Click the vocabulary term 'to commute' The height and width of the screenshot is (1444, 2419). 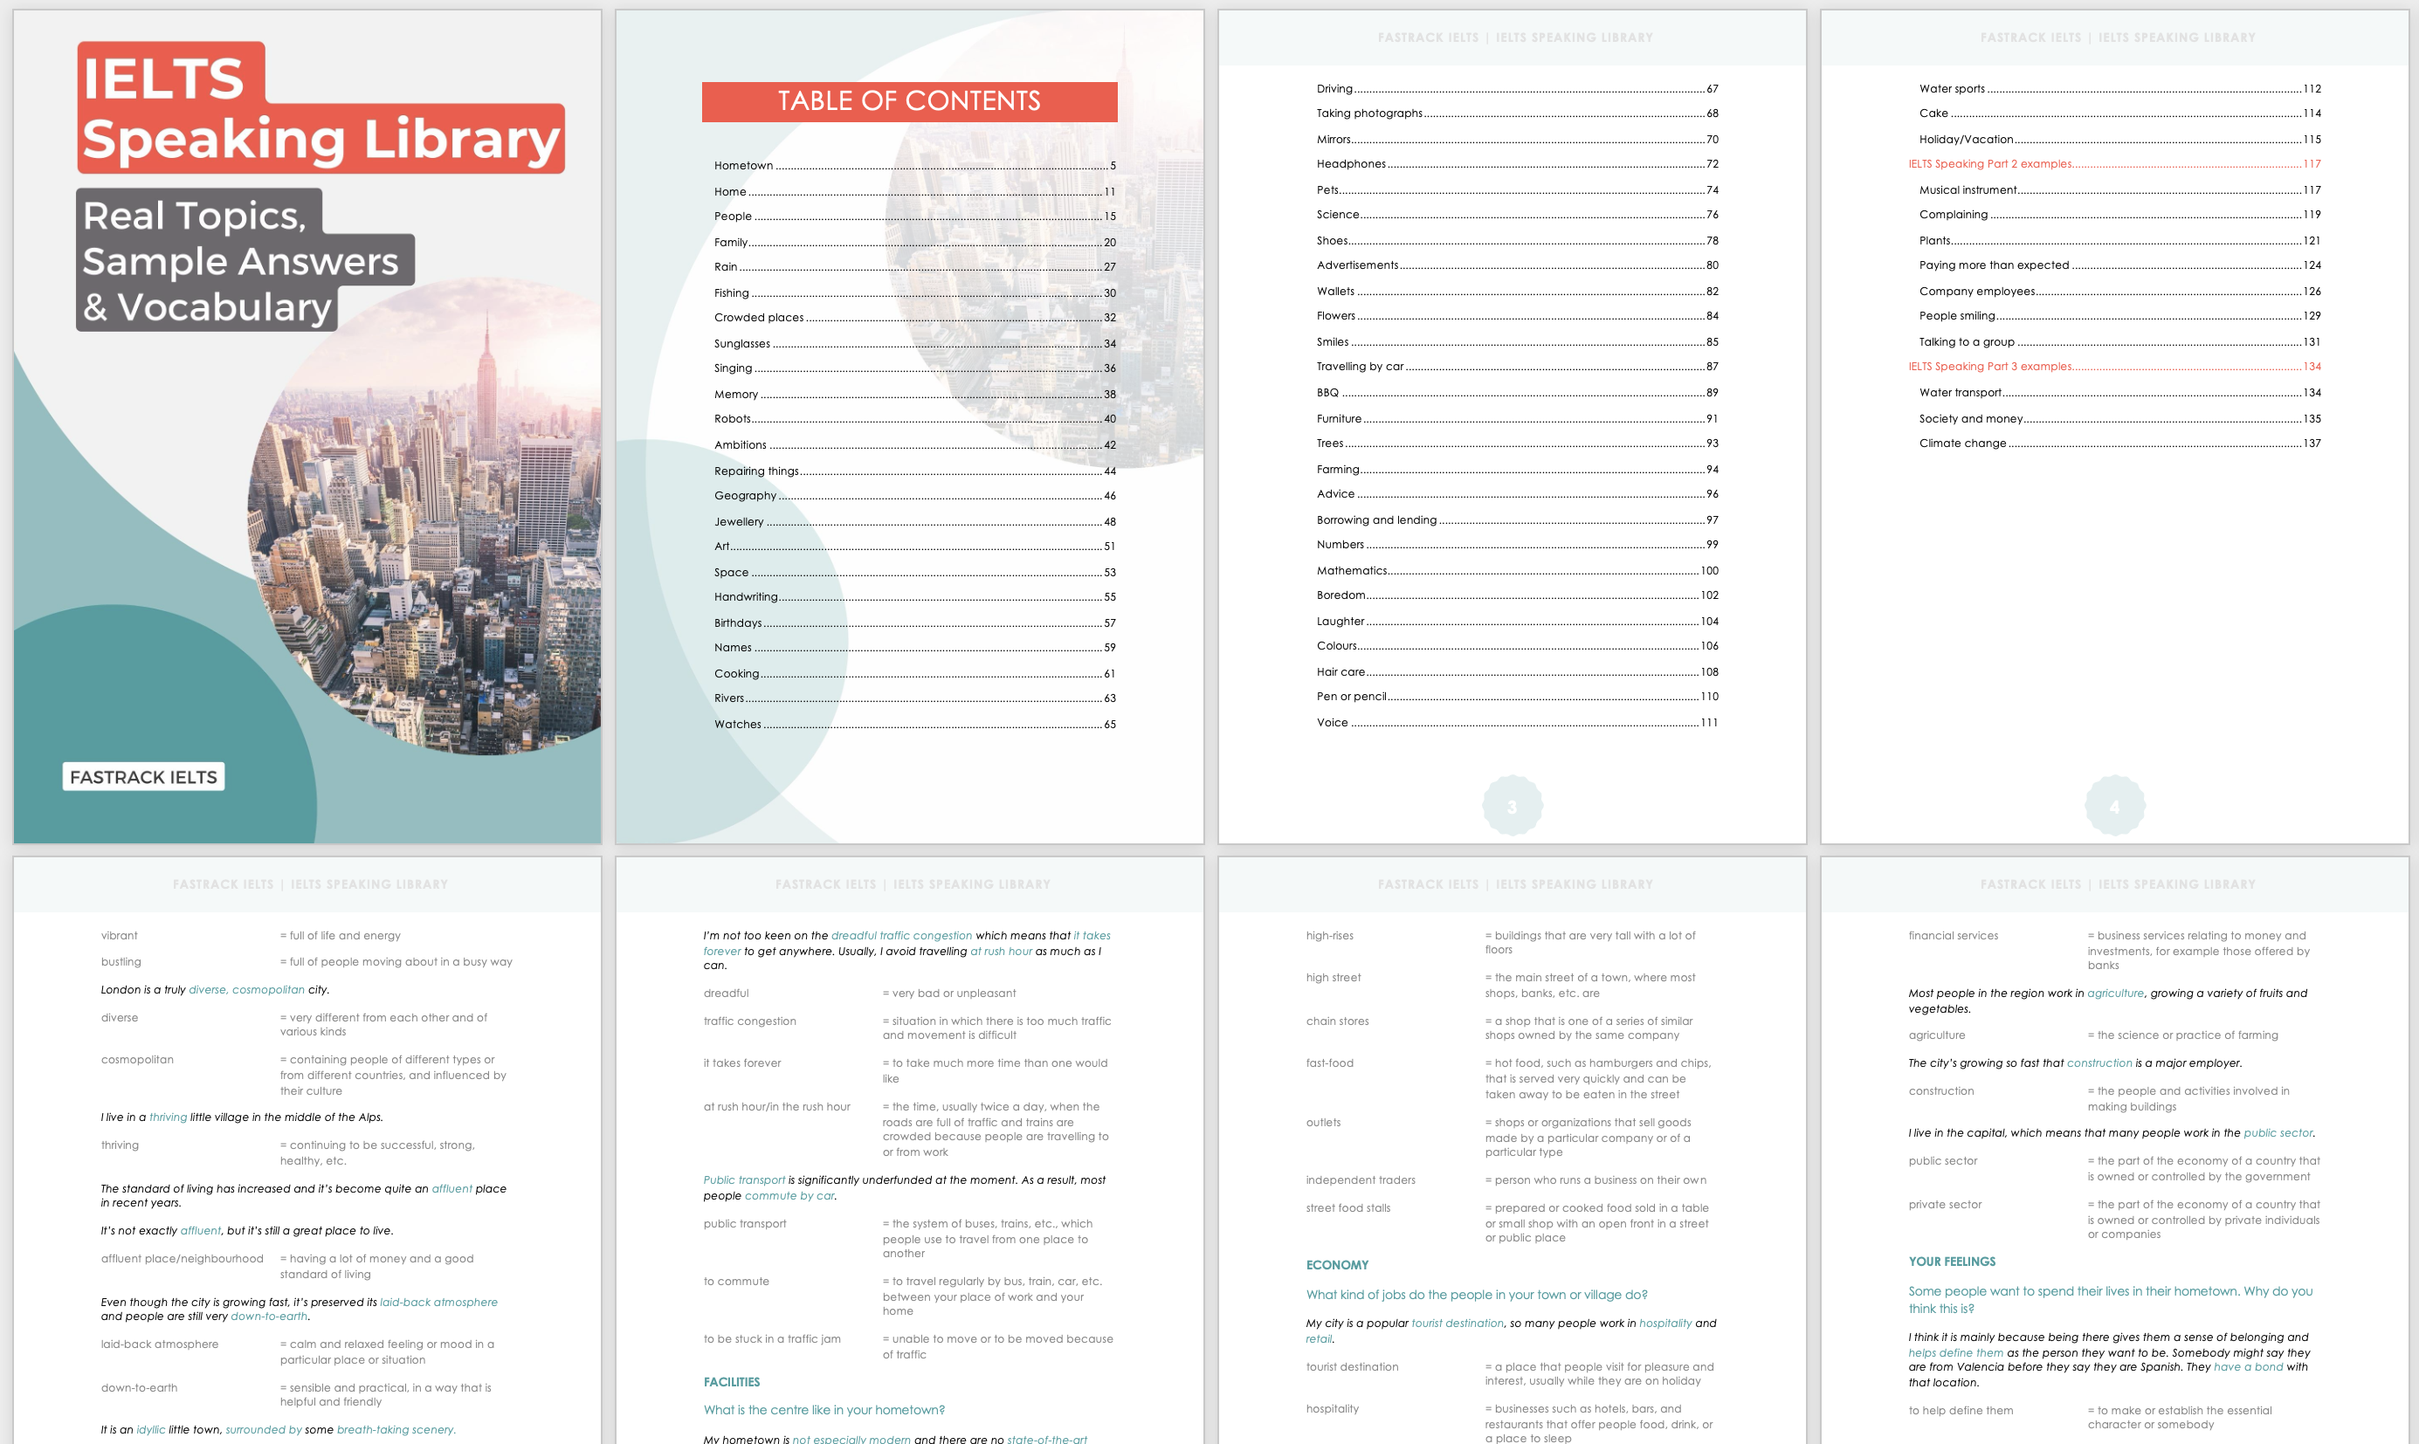(736, 1282)
